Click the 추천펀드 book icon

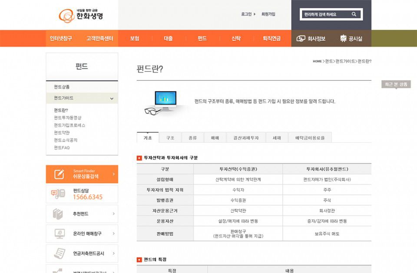(58, 214)
